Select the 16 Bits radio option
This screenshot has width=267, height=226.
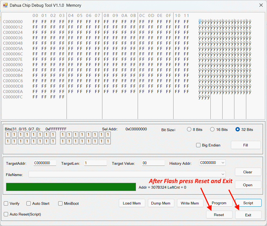(x=212, y=129)
